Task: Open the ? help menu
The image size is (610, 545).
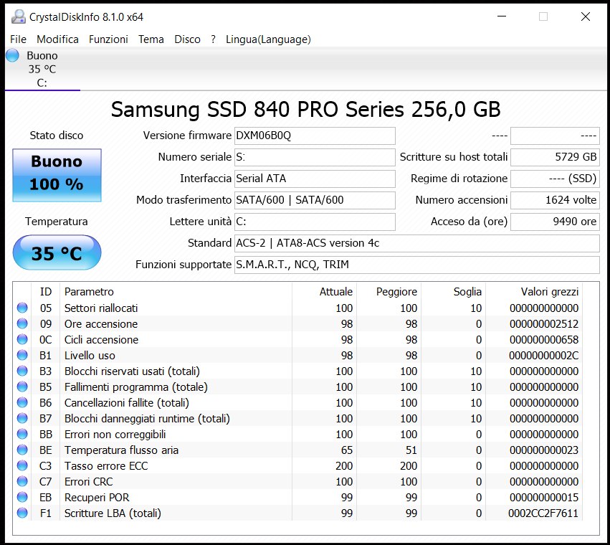Action: click(213, 39)
